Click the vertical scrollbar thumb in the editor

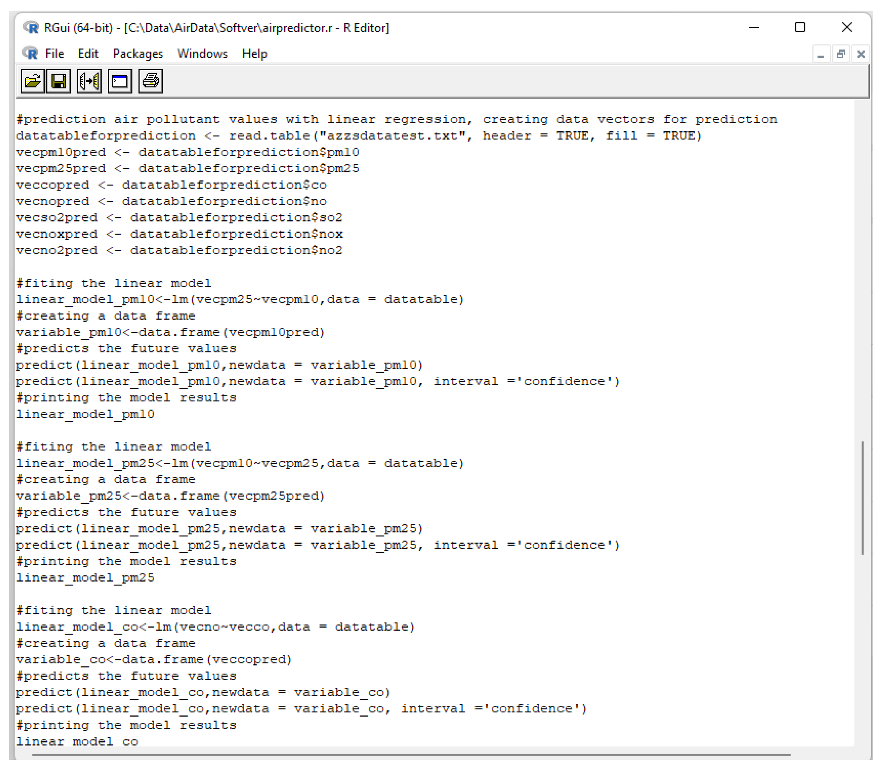pos(862,498)
